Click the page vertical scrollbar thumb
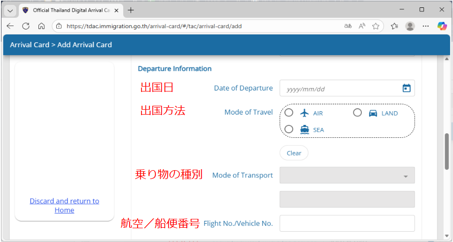This screenshot has height=242, width=453. pyautogui.click(x=447, y=151)
